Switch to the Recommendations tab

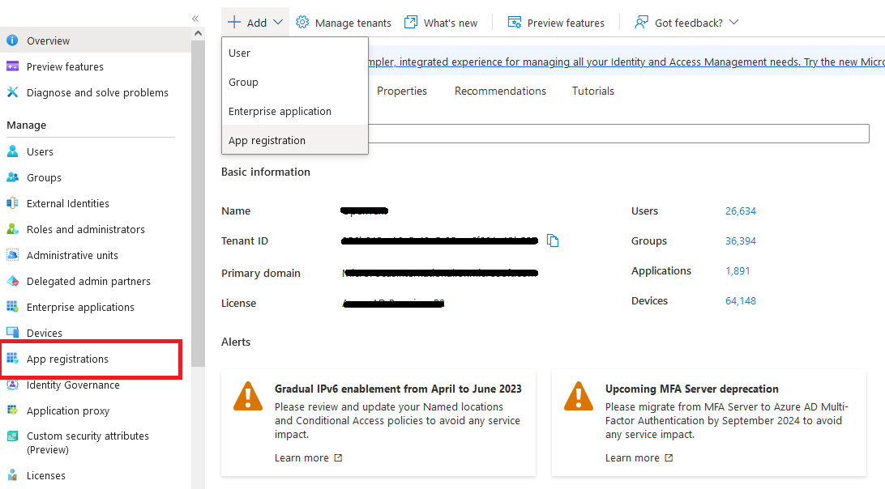coord(500,91)
